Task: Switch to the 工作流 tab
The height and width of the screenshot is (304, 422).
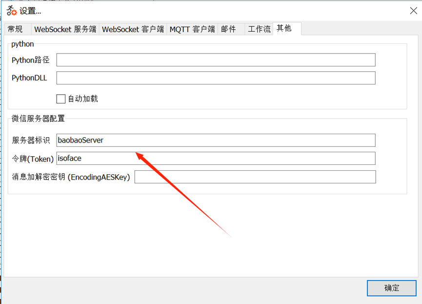Action: tap(259, 29)
